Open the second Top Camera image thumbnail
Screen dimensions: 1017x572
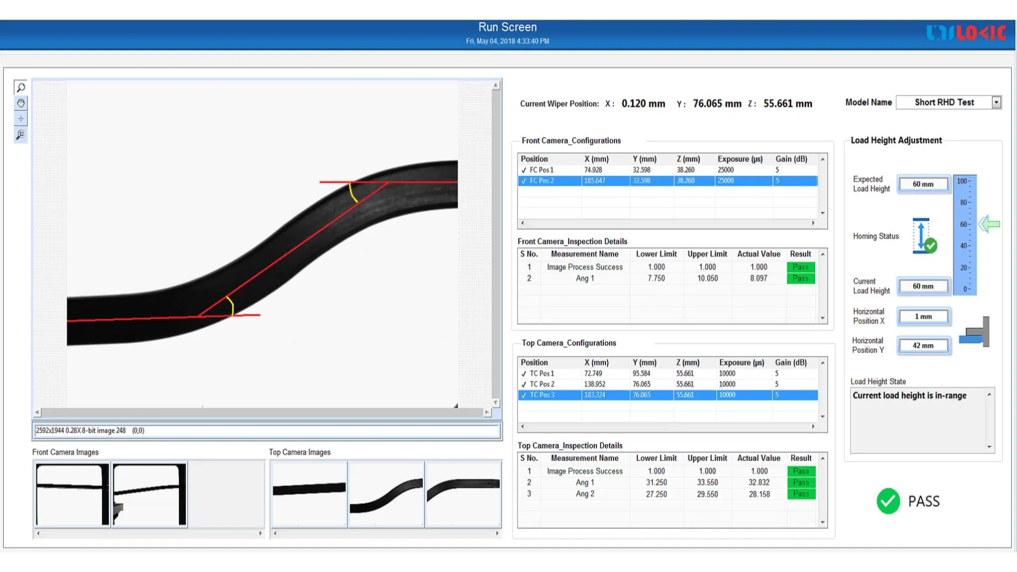coord(386,494)
